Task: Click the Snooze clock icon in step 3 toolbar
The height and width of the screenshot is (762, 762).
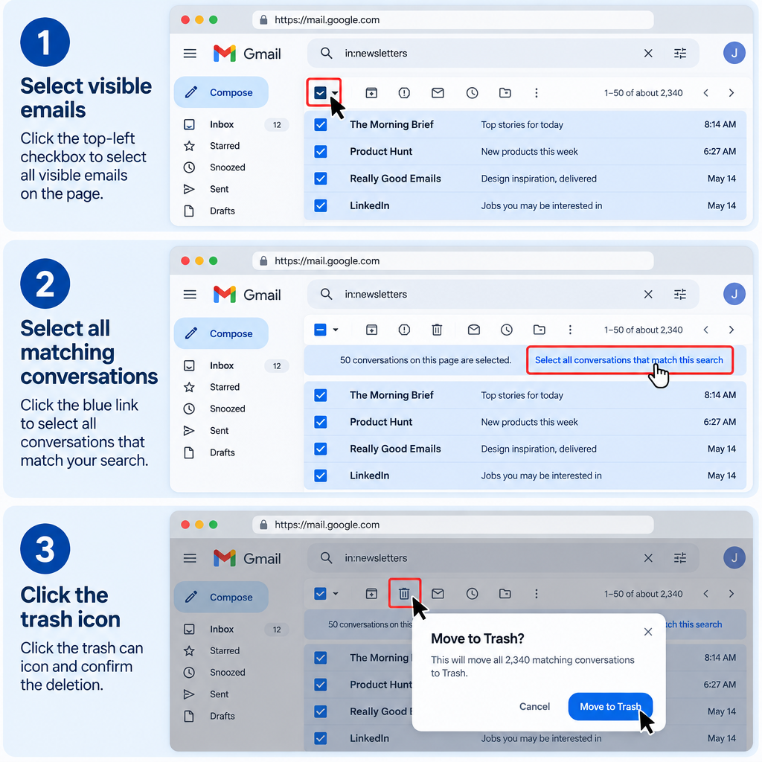Action: pyautogui.click(x=472, y=593)
